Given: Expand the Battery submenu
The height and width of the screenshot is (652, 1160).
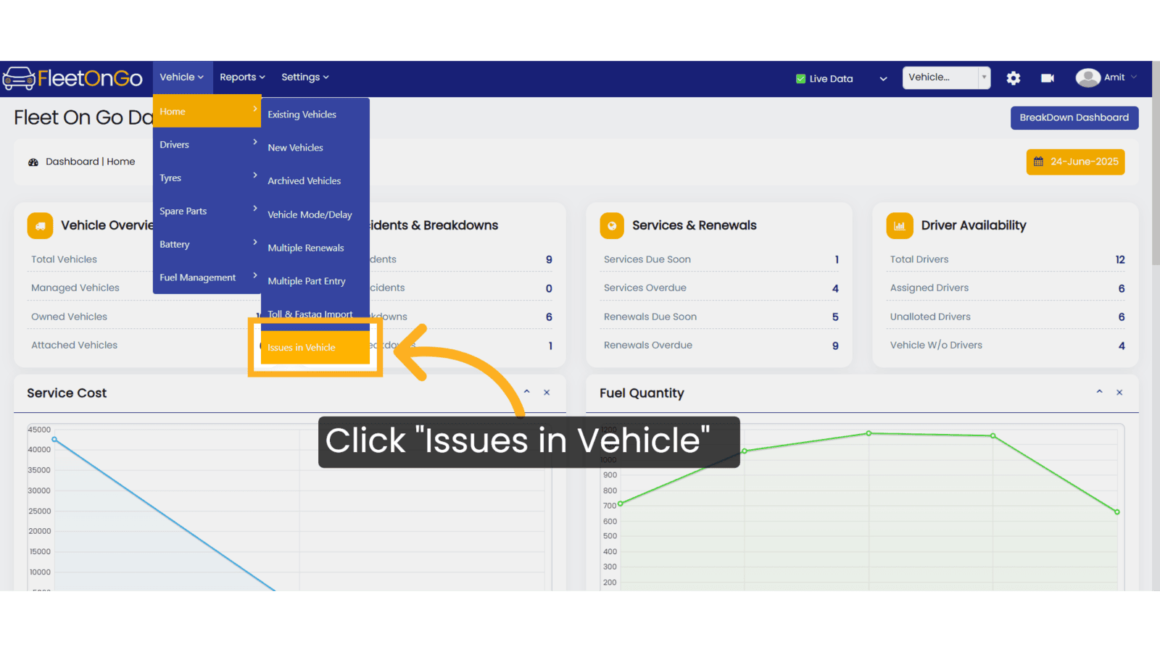Looking at the screenshot, I should tap(207, 245).
